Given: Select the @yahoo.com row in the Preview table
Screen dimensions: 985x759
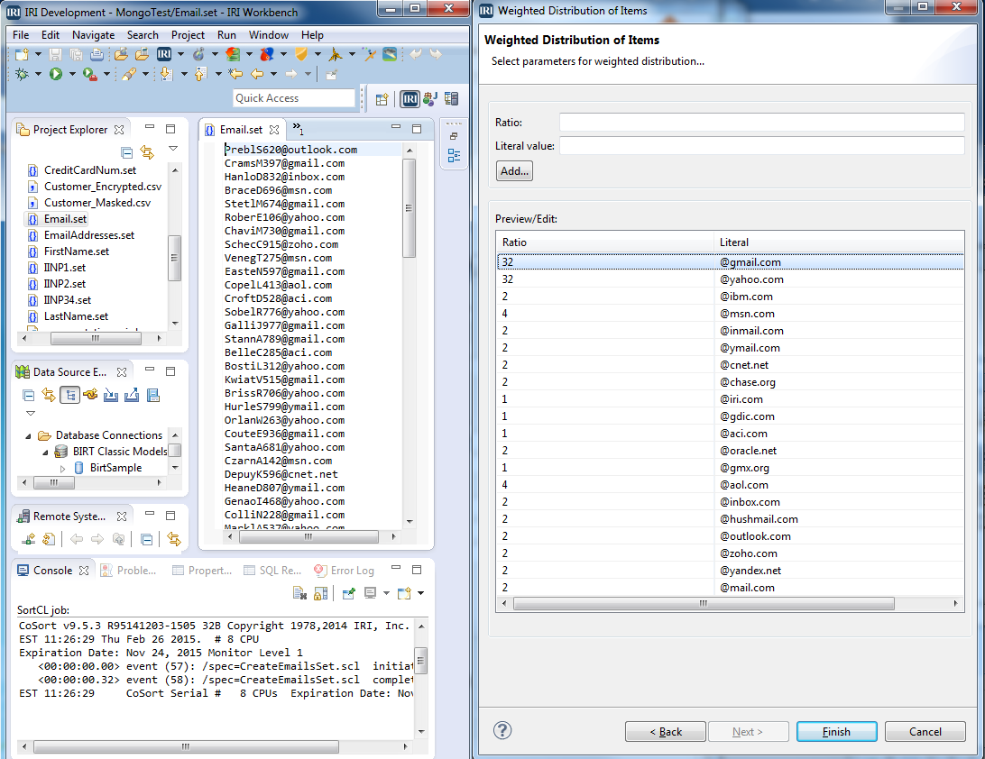Looking at the screenshot, I should tap(730, 279).
